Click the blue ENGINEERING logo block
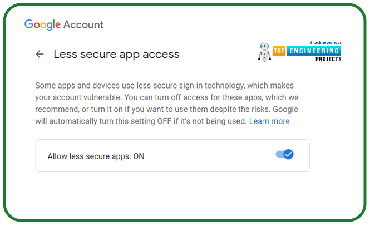The width and height of the screenshot is (370, 226). (x=314, y=51)
